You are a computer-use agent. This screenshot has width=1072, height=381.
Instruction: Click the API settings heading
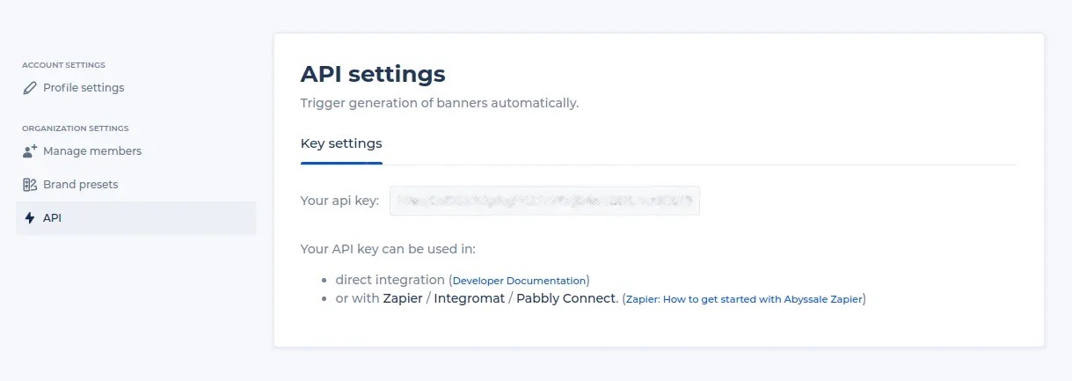coord(373,73)
